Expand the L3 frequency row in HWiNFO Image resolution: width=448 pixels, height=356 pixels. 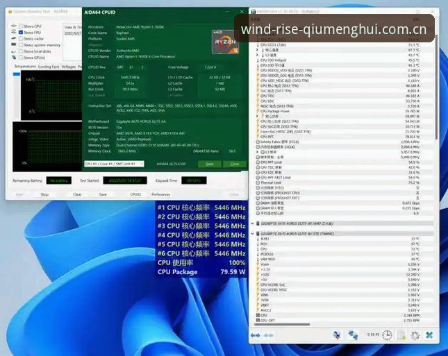point(258,152)
